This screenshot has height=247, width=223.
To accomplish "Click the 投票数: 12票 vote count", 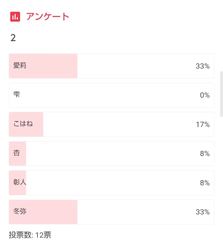I will click(x=30, y=235).
